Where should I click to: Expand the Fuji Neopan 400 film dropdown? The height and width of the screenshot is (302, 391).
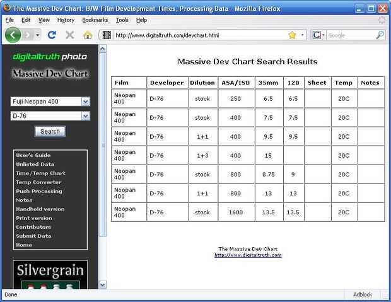coord(86,102)
